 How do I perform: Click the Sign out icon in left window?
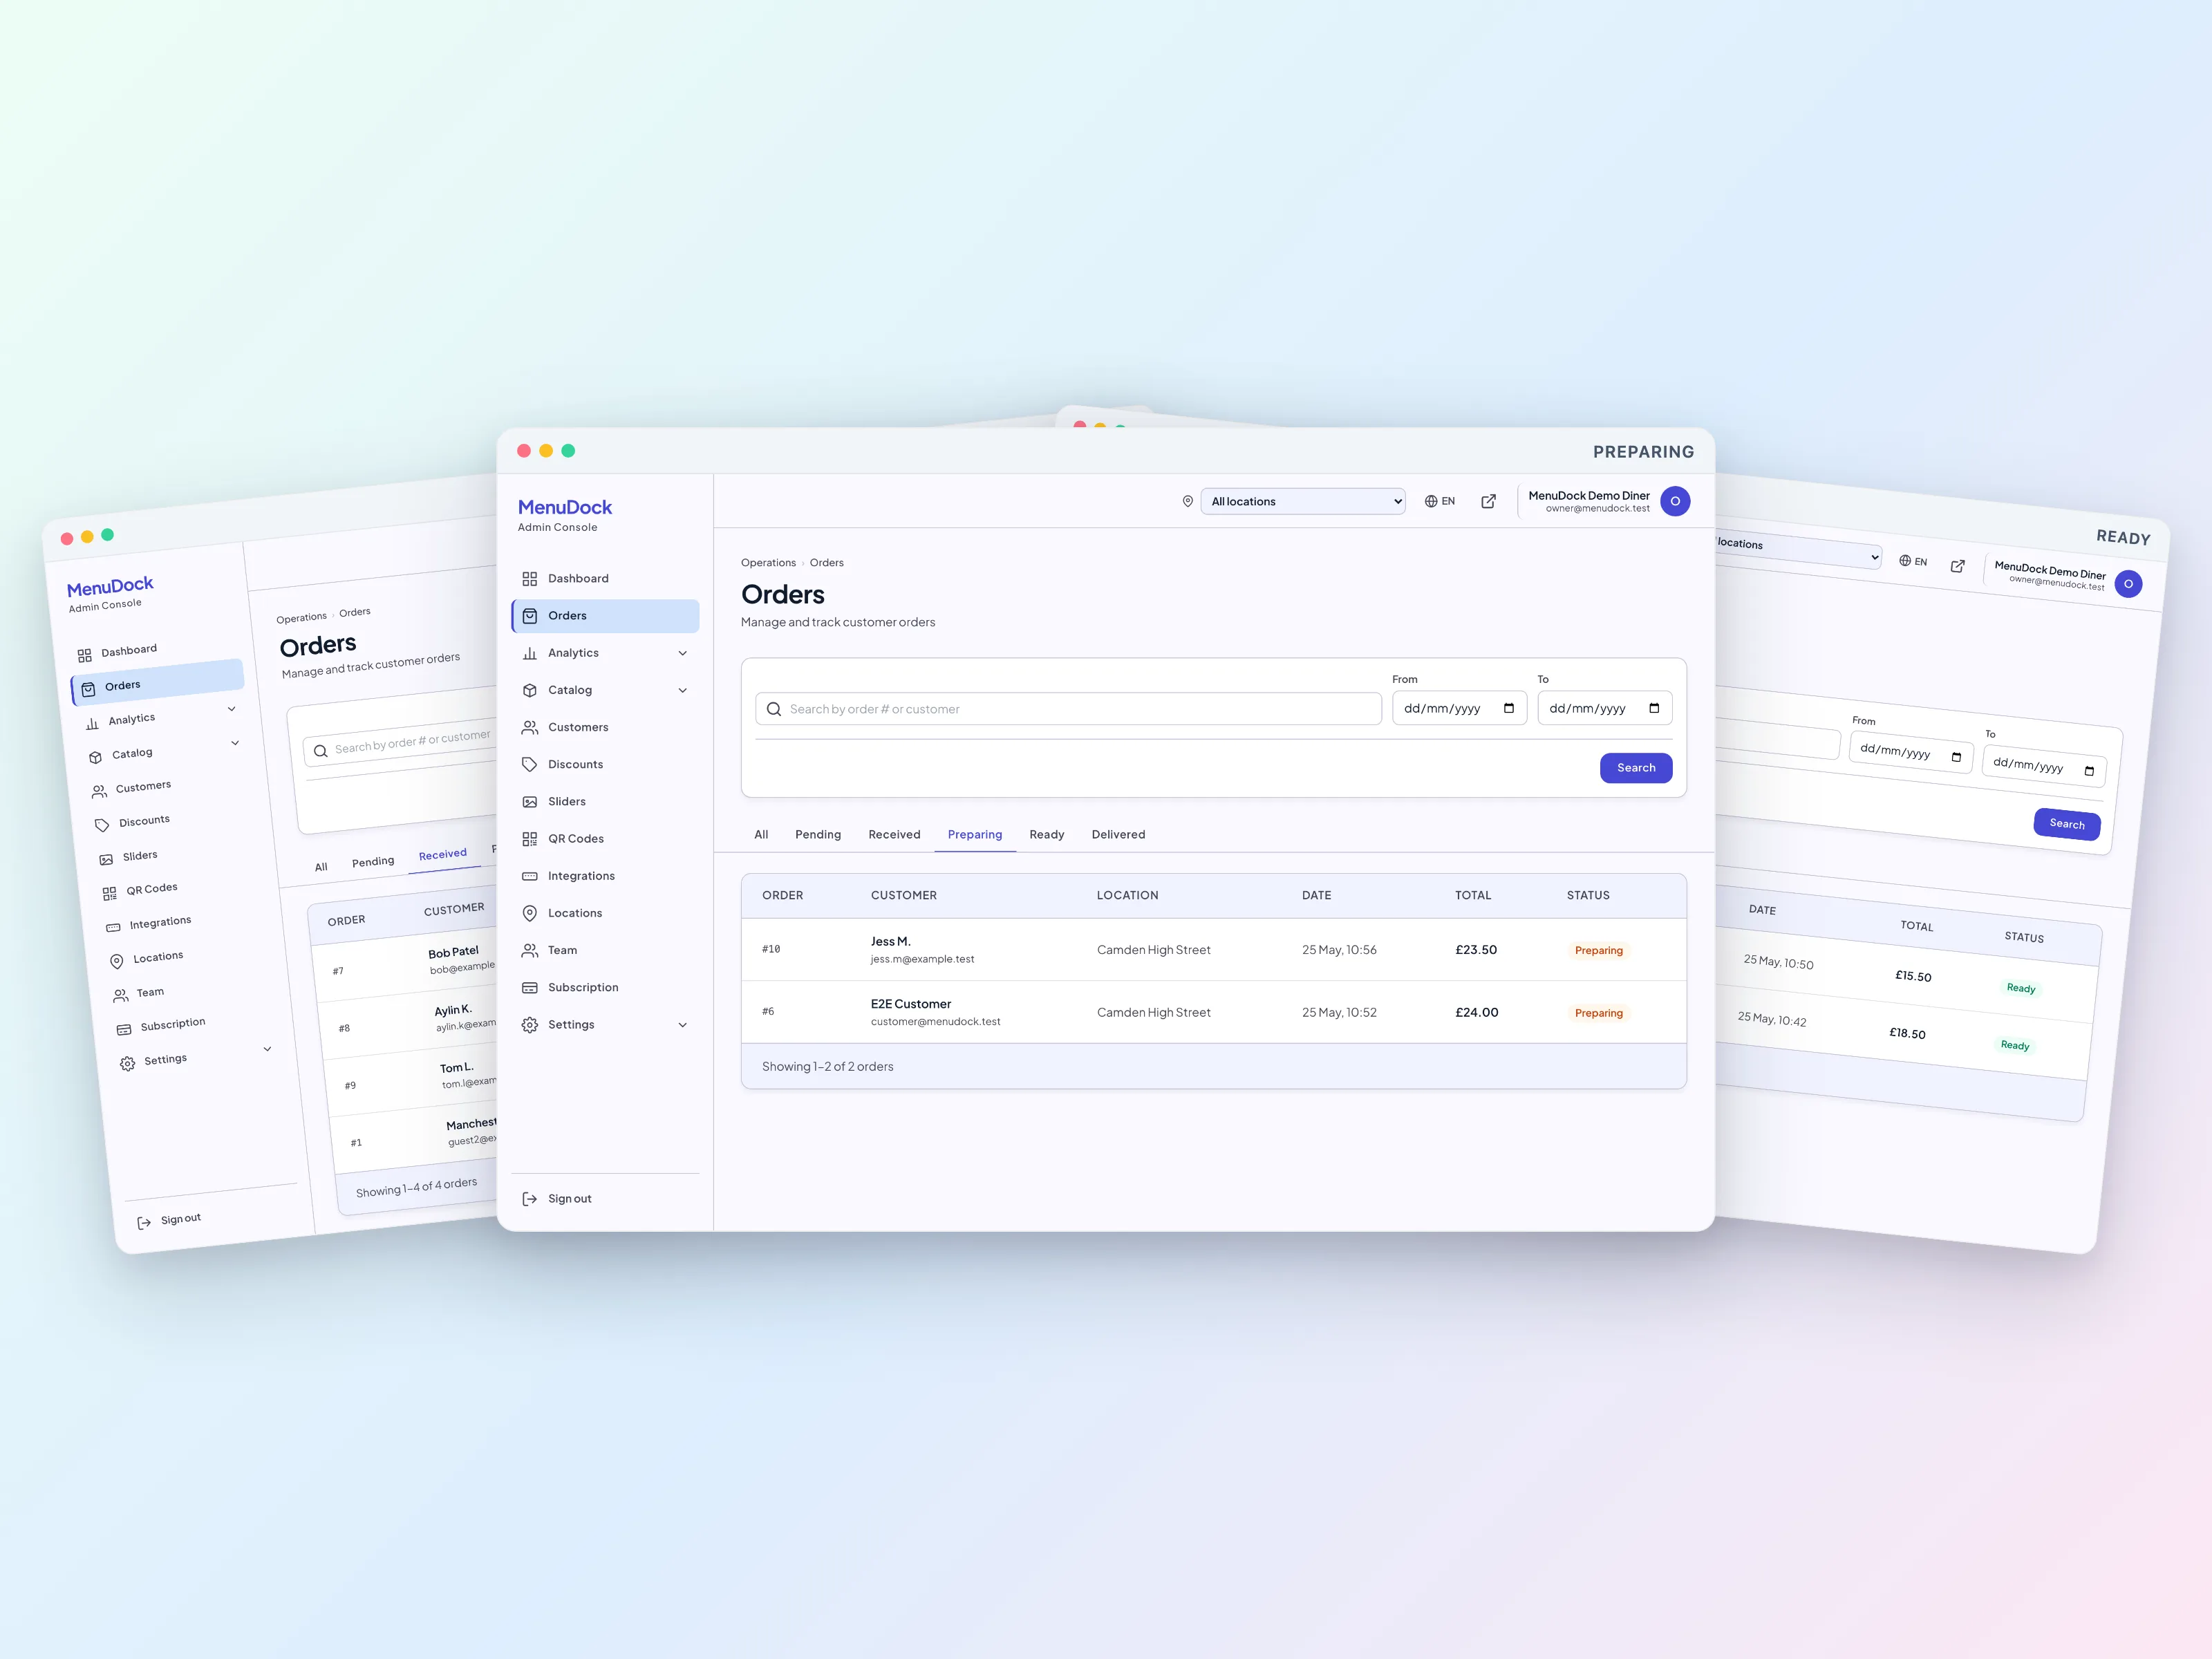pos(144,1222)
